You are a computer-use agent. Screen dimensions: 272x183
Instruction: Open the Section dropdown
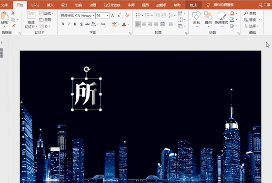pos(45,26)
